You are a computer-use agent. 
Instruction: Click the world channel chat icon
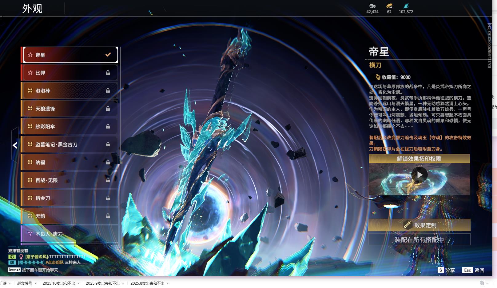click(12, 256)
